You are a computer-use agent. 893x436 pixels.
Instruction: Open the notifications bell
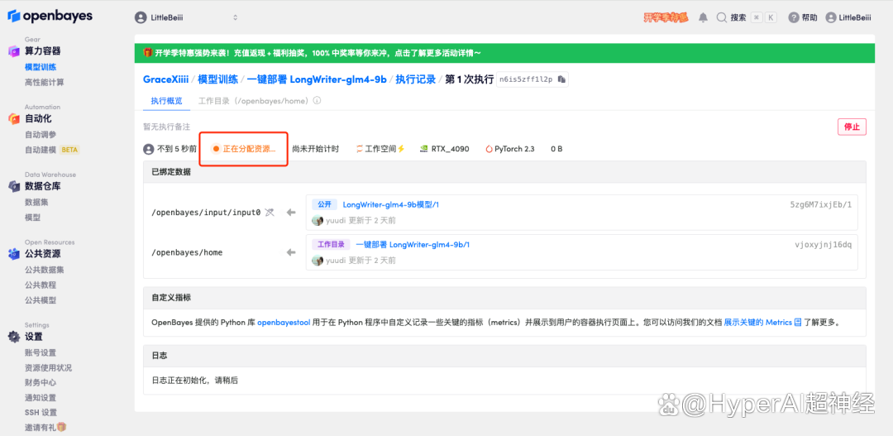[x=704, y=17]
